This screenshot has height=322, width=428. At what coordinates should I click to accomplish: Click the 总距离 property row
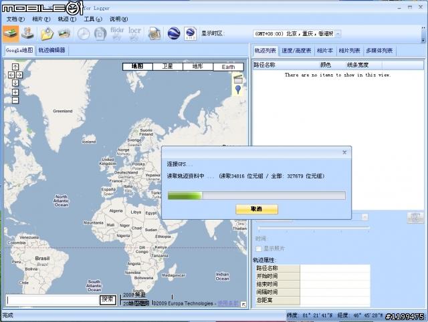coord(313,300)
